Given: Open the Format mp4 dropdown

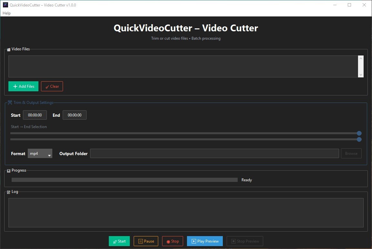Looking at the screenshot, I should click(x=40, y=154).
